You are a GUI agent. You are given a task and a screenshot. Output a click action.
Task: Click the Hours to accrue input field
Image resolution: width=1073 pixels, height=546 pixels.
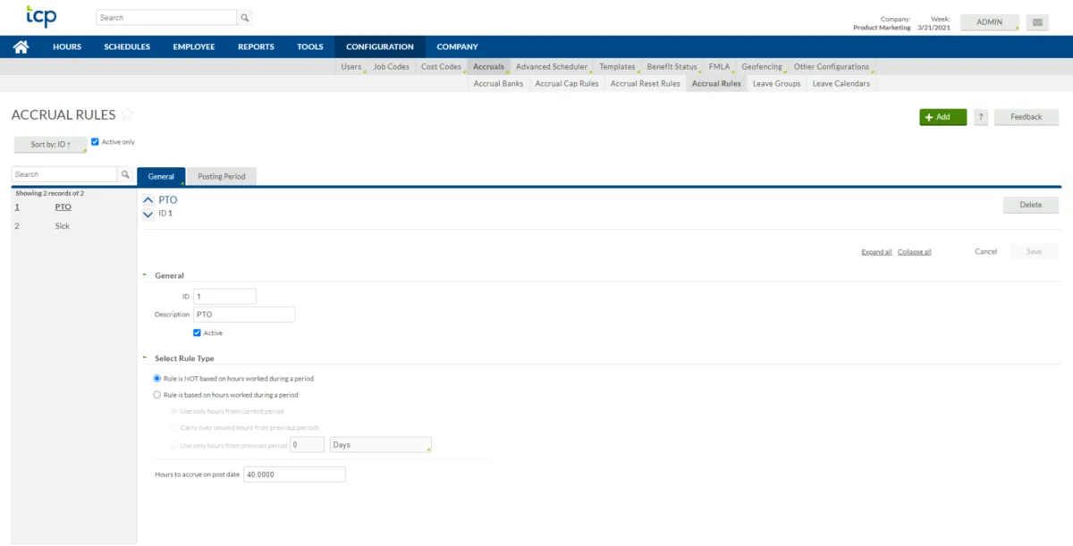coord(294,474)
